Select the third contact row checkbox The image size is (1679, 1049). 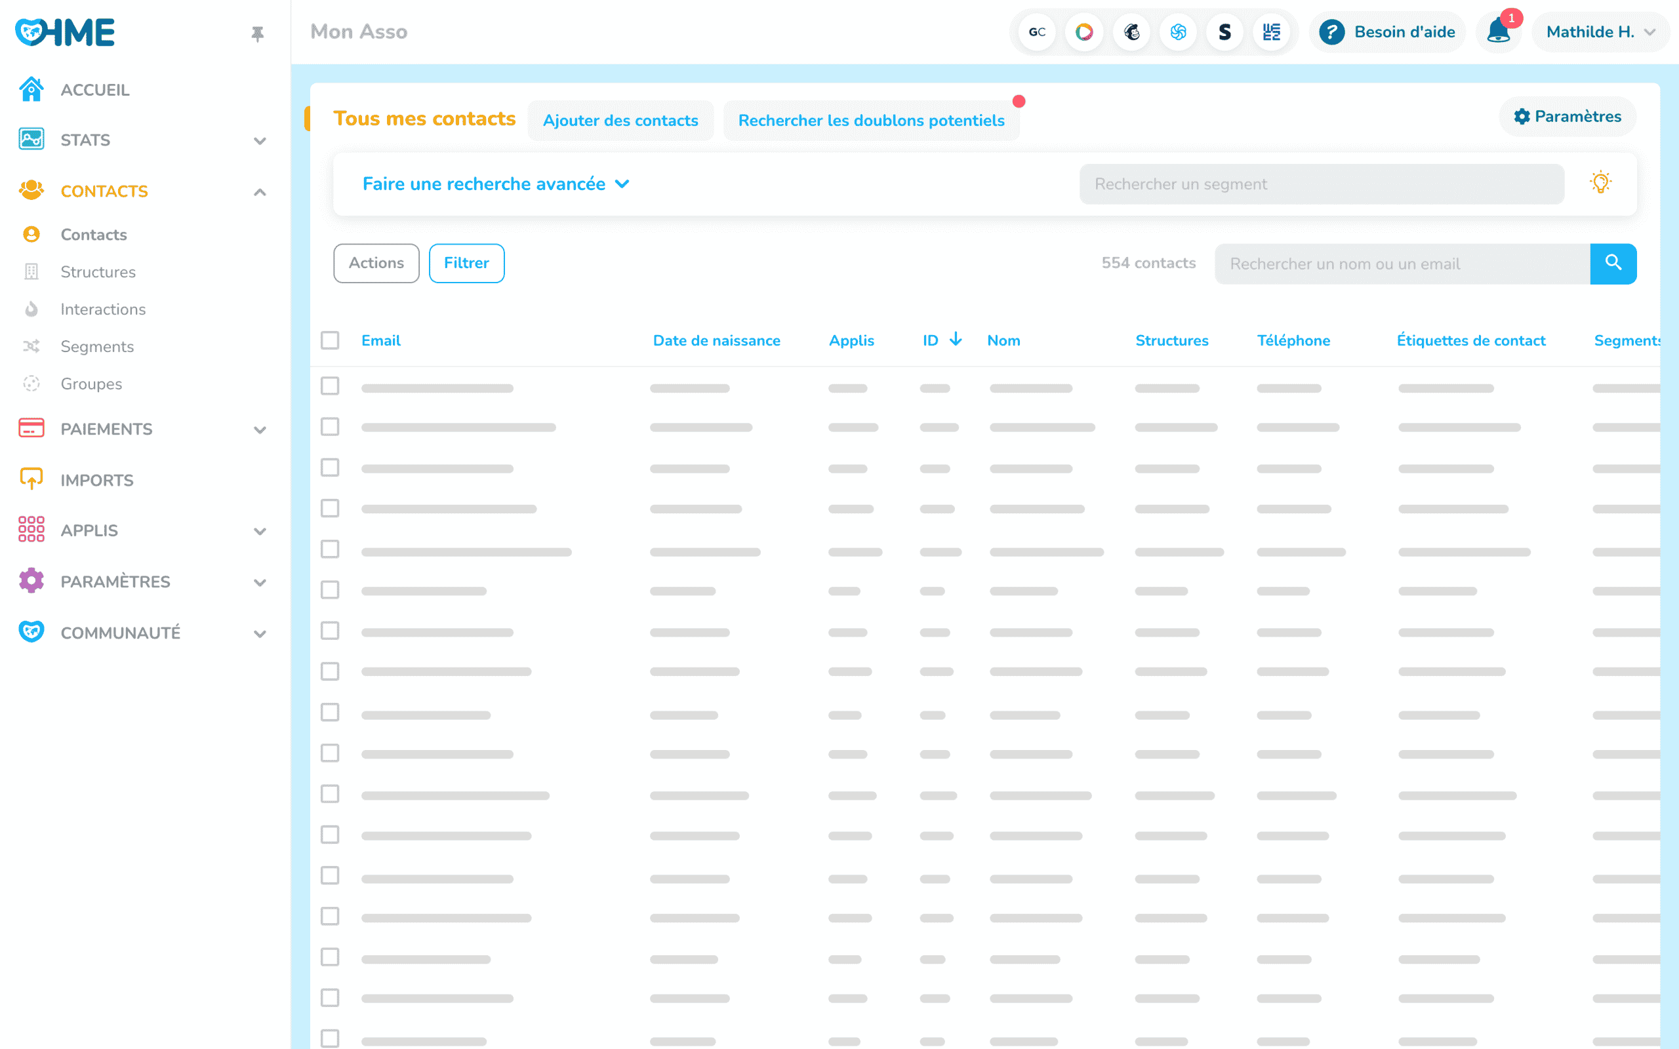pos(329,467)
